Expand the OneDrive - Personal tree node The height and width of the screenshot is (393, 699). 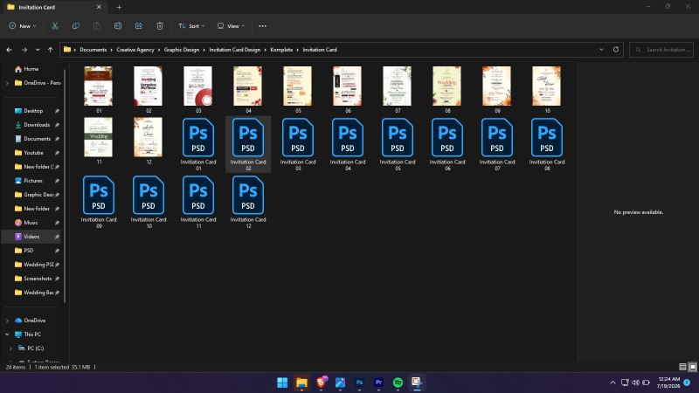click(x=7, y=83)
